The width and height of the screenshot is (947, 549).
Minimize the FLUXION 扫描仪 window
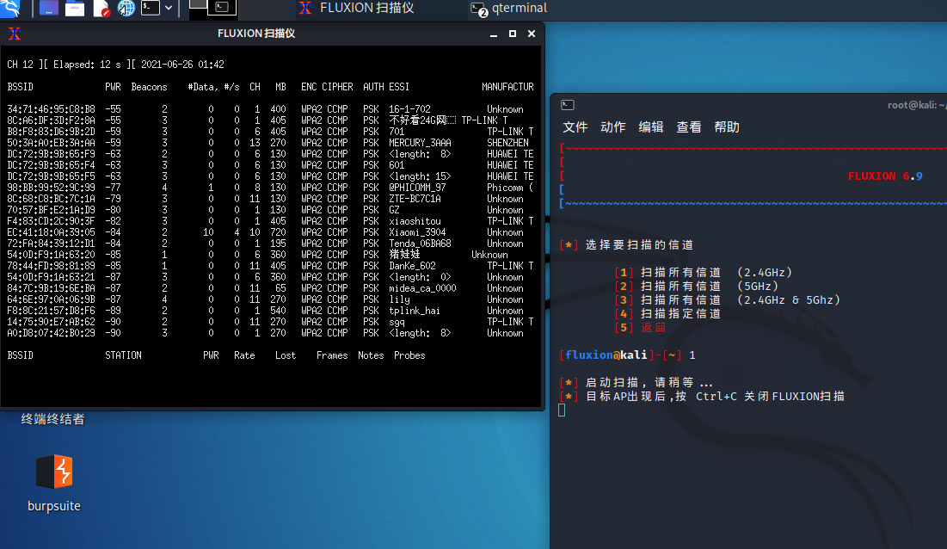[494, 34]
